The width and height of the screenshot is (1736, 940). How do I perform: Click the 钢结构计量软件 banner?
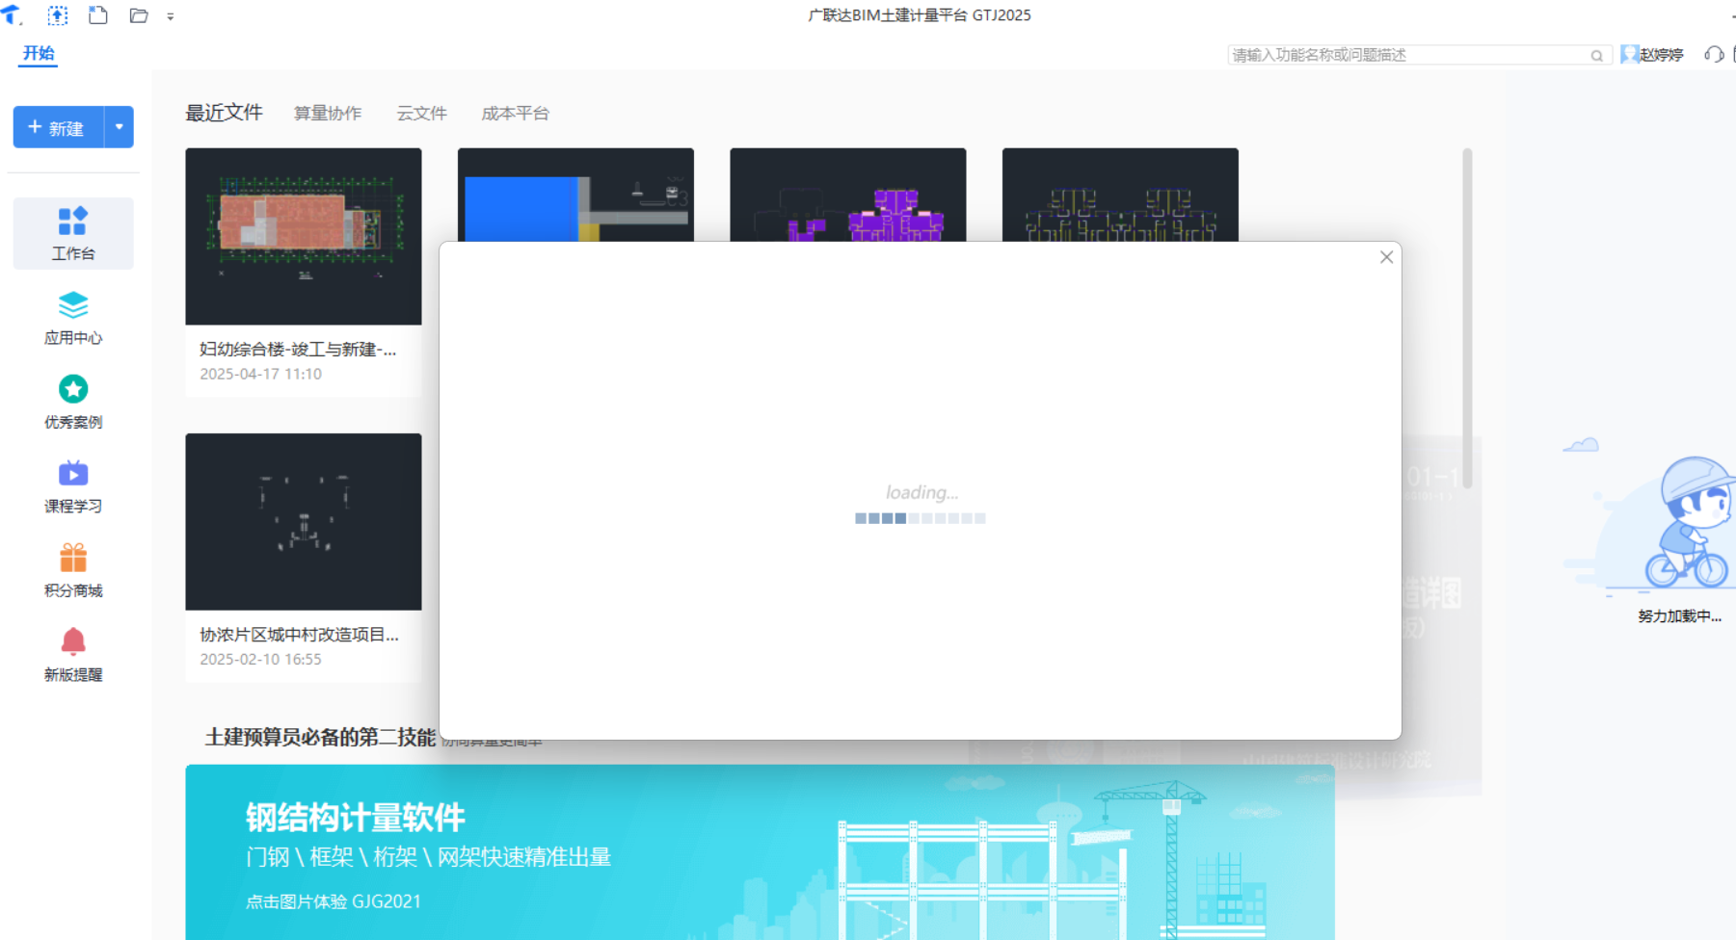(760, 852)
